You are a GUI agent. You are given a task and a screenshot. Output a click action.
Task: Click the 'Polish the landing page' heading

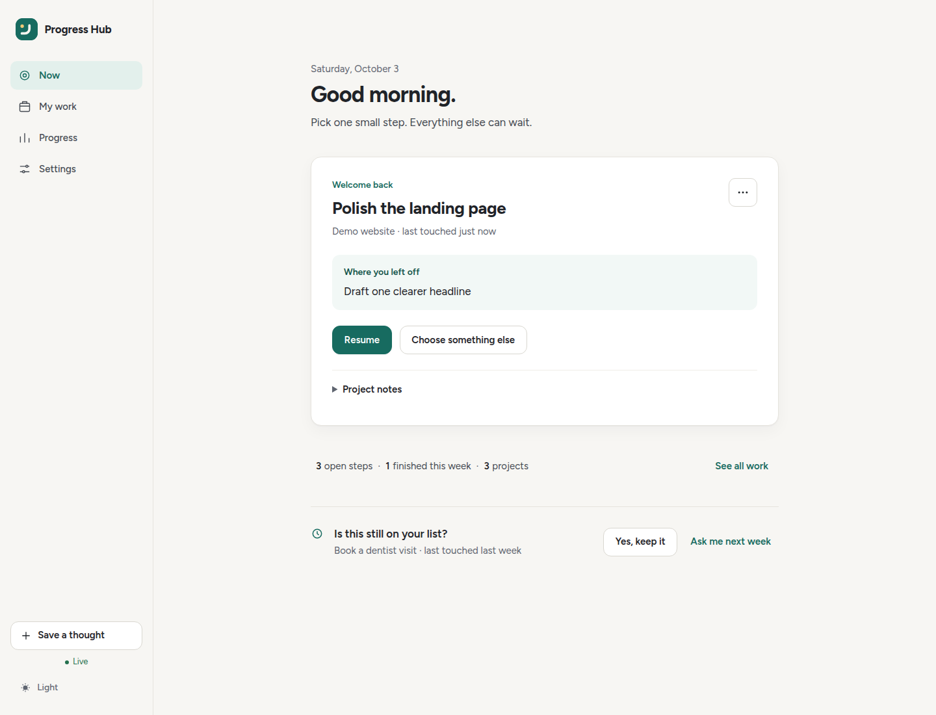point(419,209)
